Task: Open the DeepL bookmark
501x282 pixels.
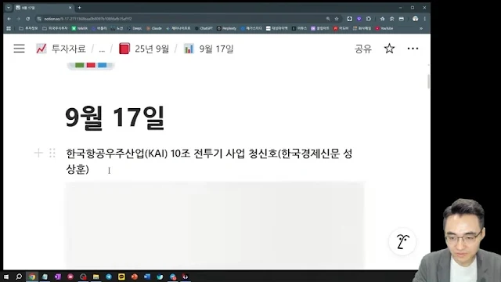Action: point(135,28)
